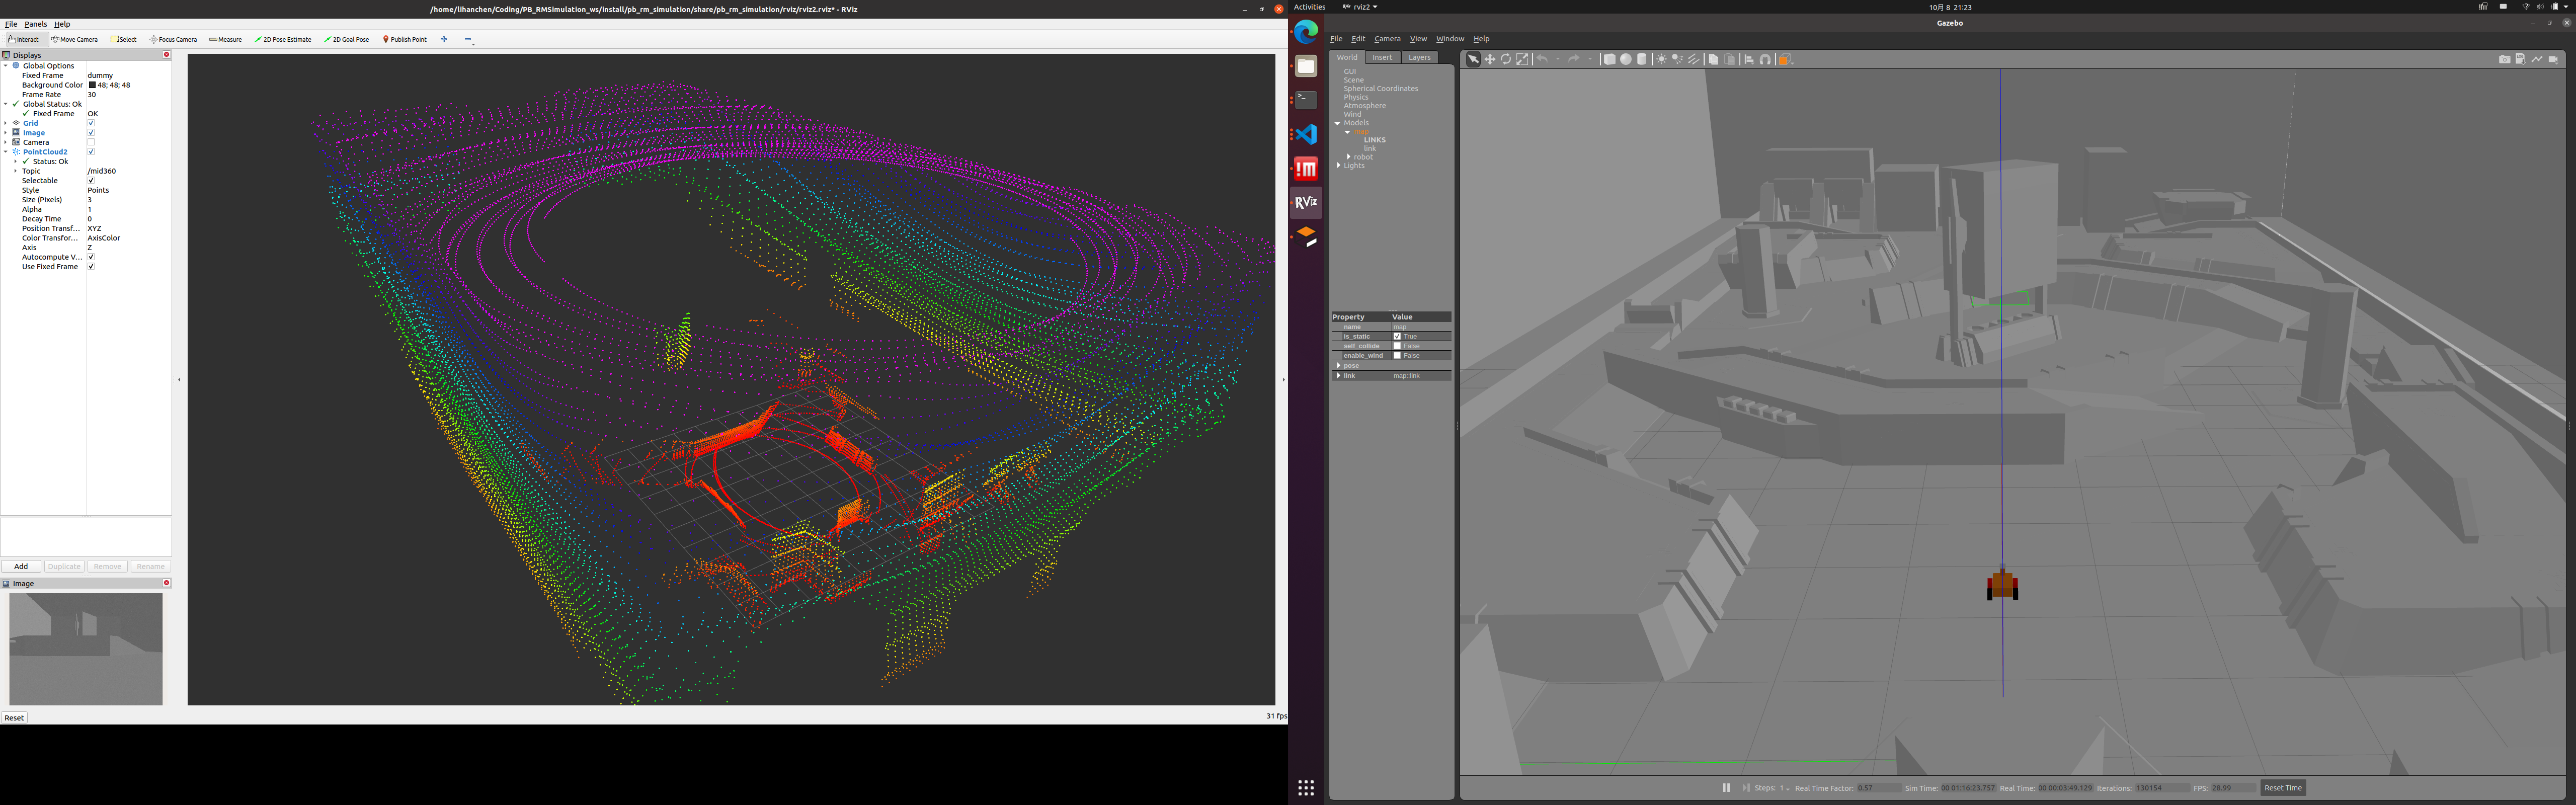The image size is (2576, 805).
Task: Toggle the Selectable checkbox for PointCloud2
Action: click(x=91, y=181)
